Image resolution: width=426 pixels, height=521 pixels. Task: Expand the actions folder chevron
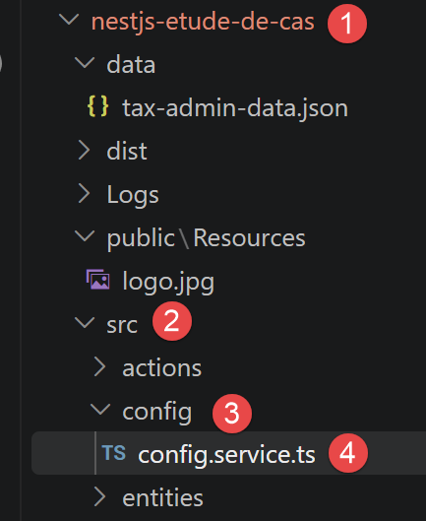coord(100,366)
